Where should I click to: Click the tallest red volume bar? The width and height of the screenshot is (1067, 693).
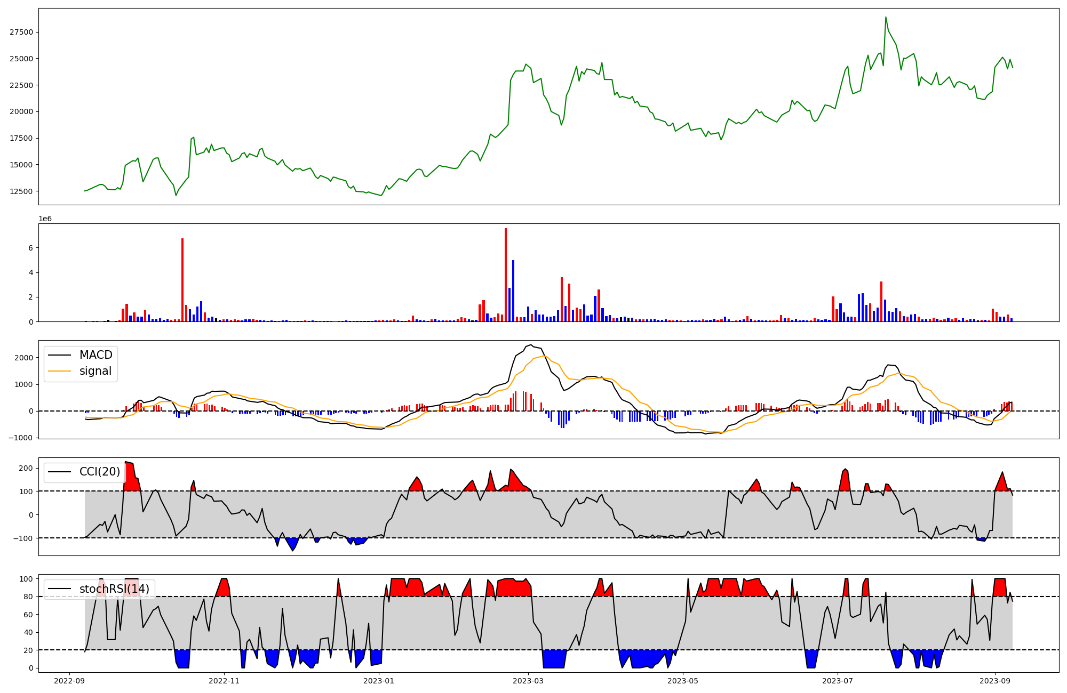tap(506, 275)
